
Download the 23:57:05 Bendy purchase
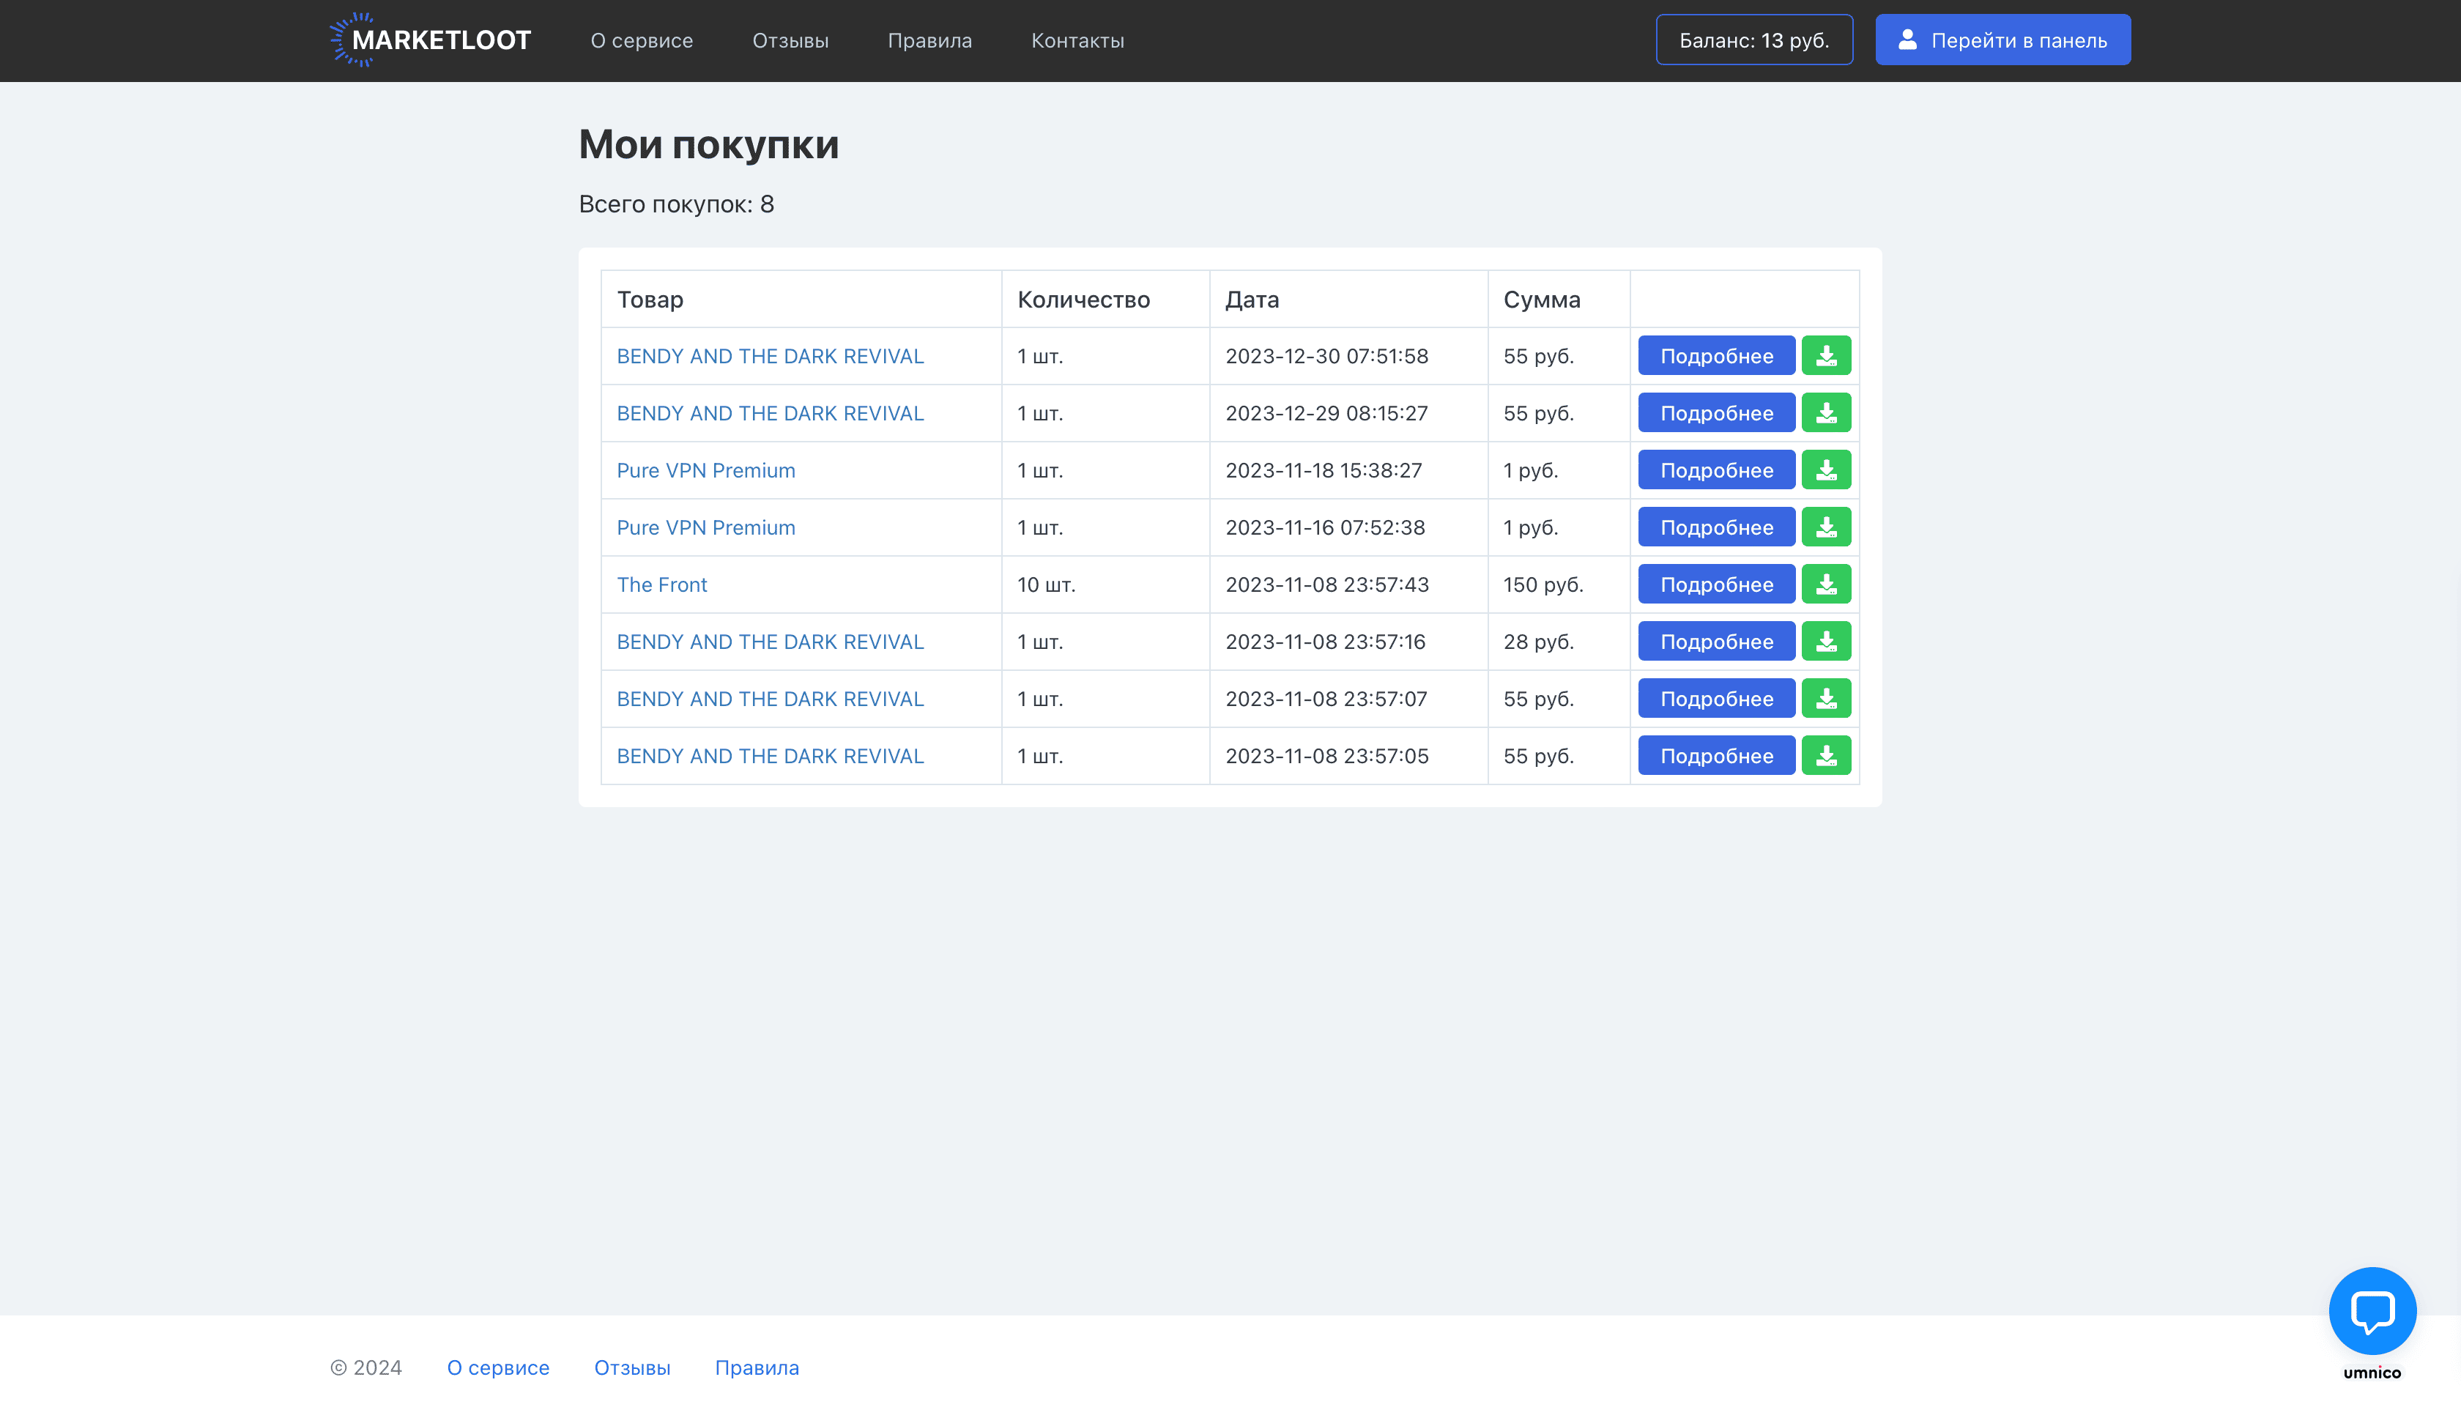pyautogui.click(x=1825, y=756)
